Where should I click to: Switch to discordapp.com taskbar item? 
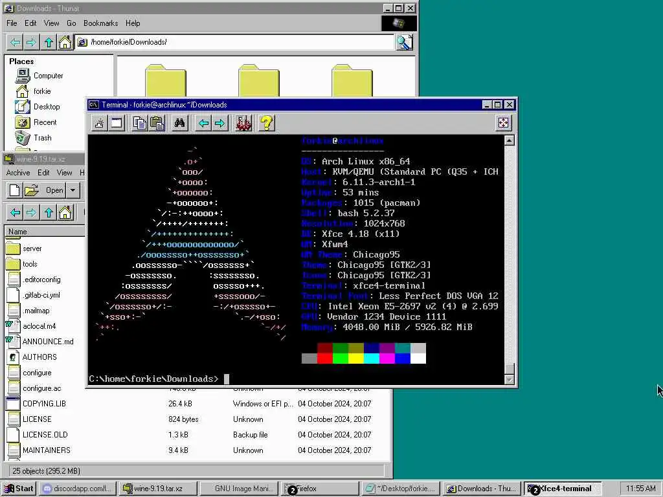click(78, 489)
